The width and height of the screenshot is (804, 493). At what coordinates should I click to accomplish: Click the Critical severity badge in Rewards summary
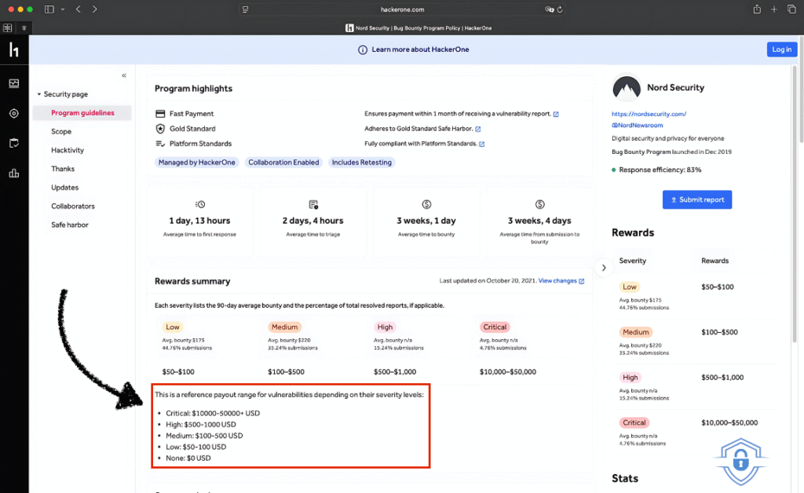coord(495,327)
